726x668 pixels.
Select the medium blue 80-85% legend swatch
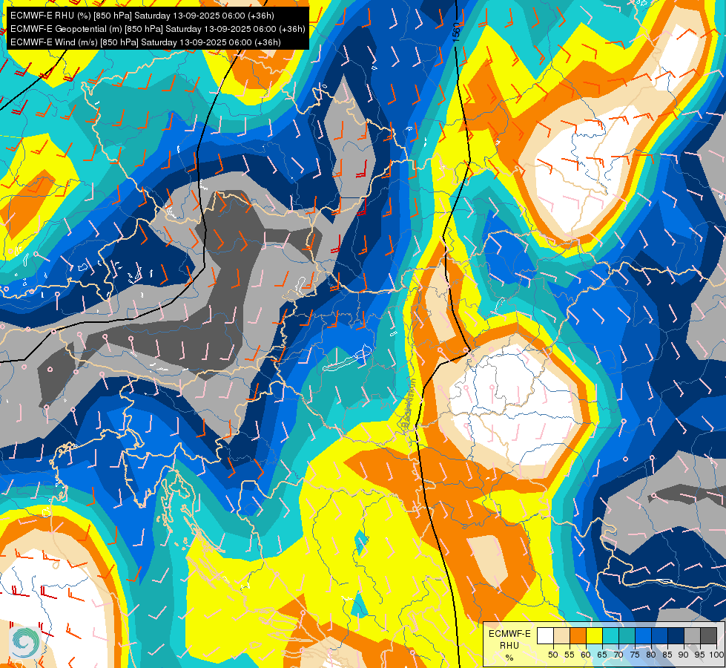(x=659, y=636)
